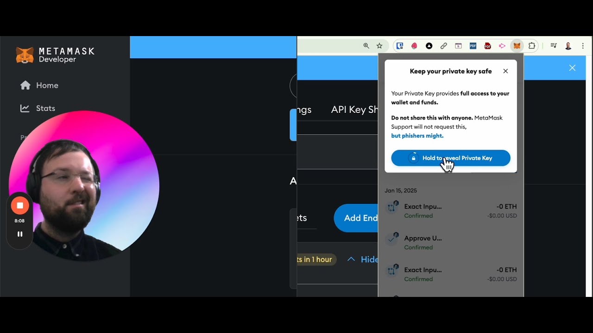Screen dimensions: 593x333
Task: Close the Keep your private key safe dialog
Action: 505,71
